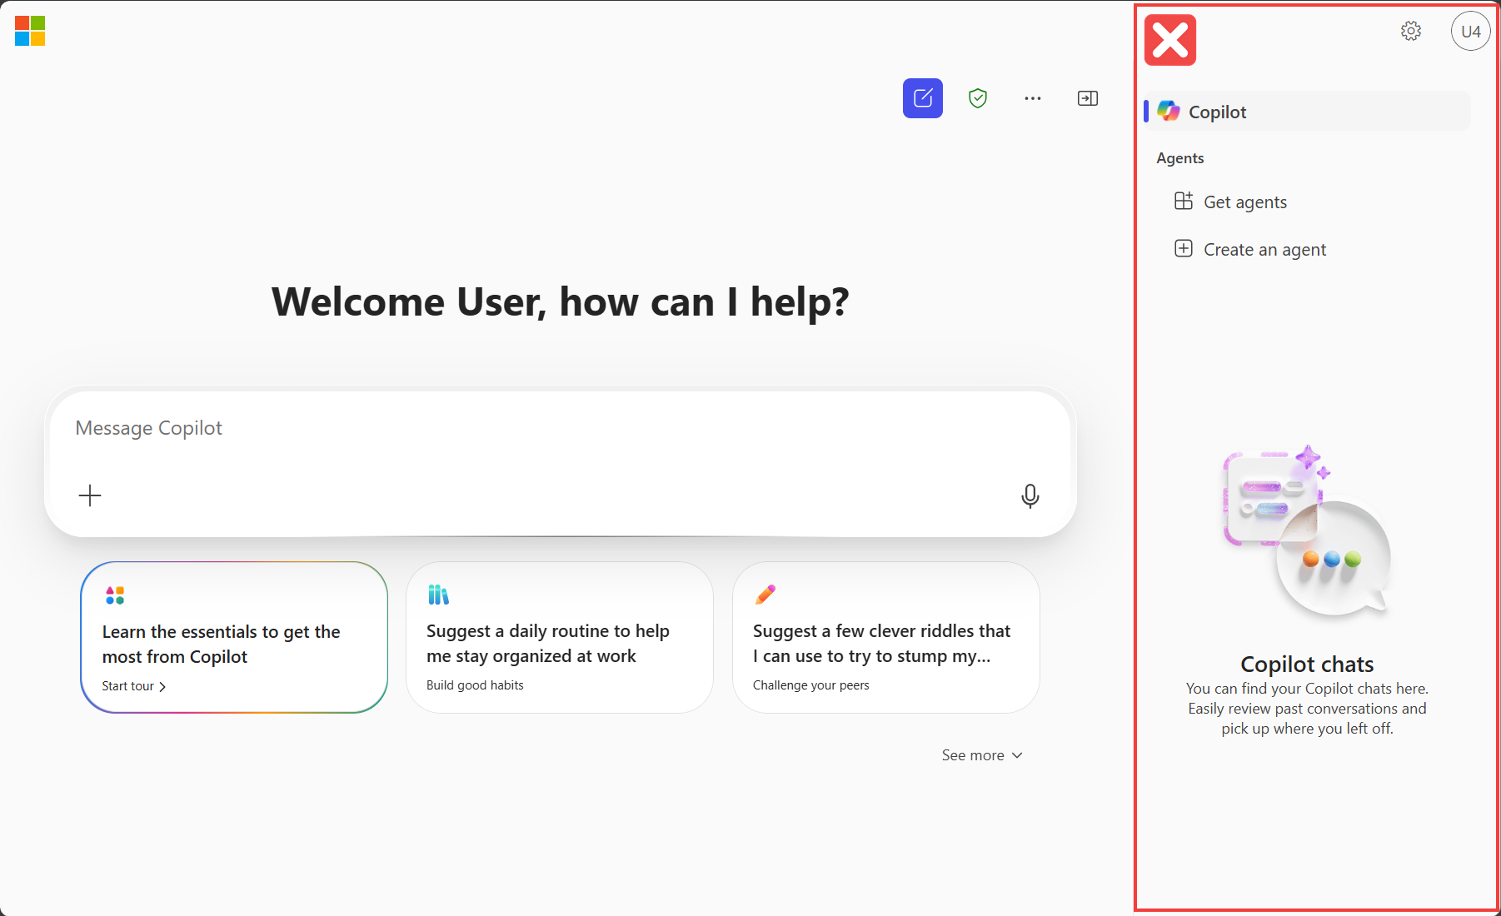Open the three-dot more options menu
The width and height of the screenshot is (1501, 916).
tap(1032, 98)
